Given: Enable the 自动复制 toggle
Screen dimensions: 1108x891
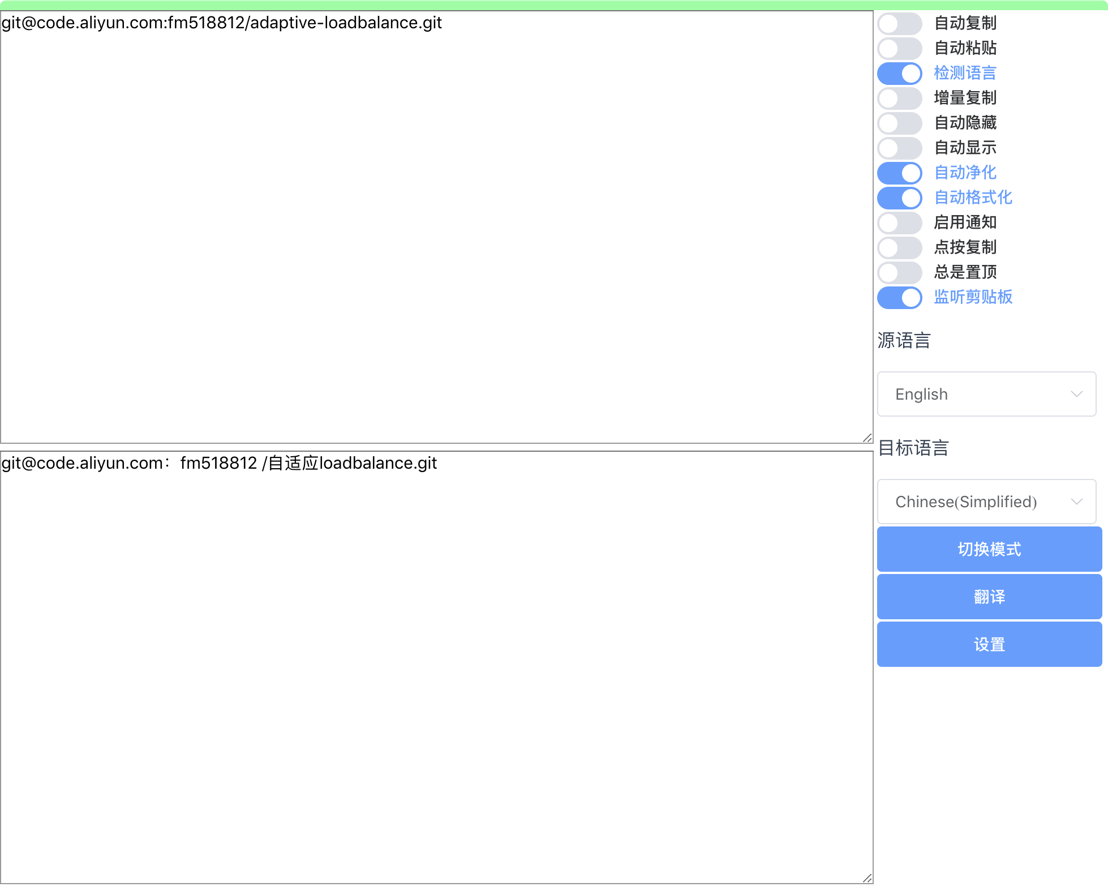Looking at the screenshot, I should coord(899,23).
